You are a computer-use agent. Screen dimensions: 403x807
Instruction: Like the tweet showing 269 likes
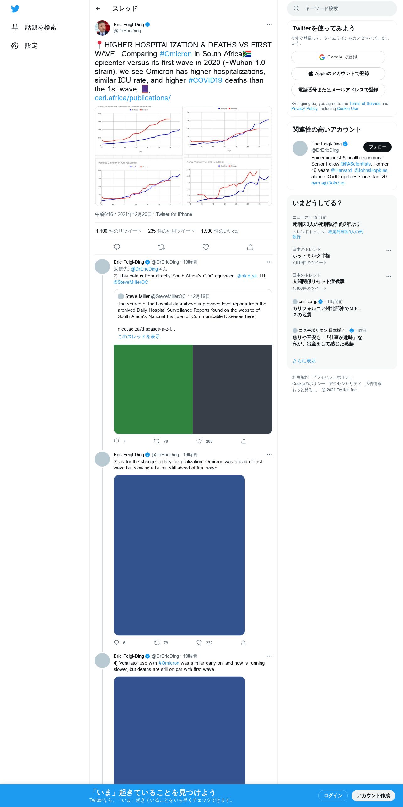click(x=199, y=441)
